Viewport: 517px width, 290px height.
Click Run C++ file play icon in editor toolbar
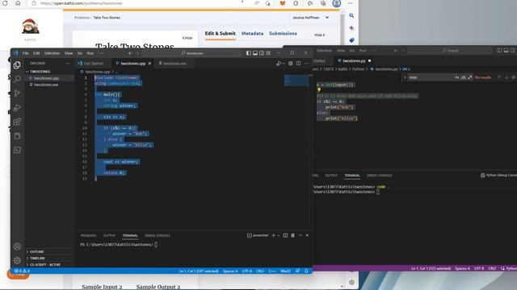(x=279, y=63)
